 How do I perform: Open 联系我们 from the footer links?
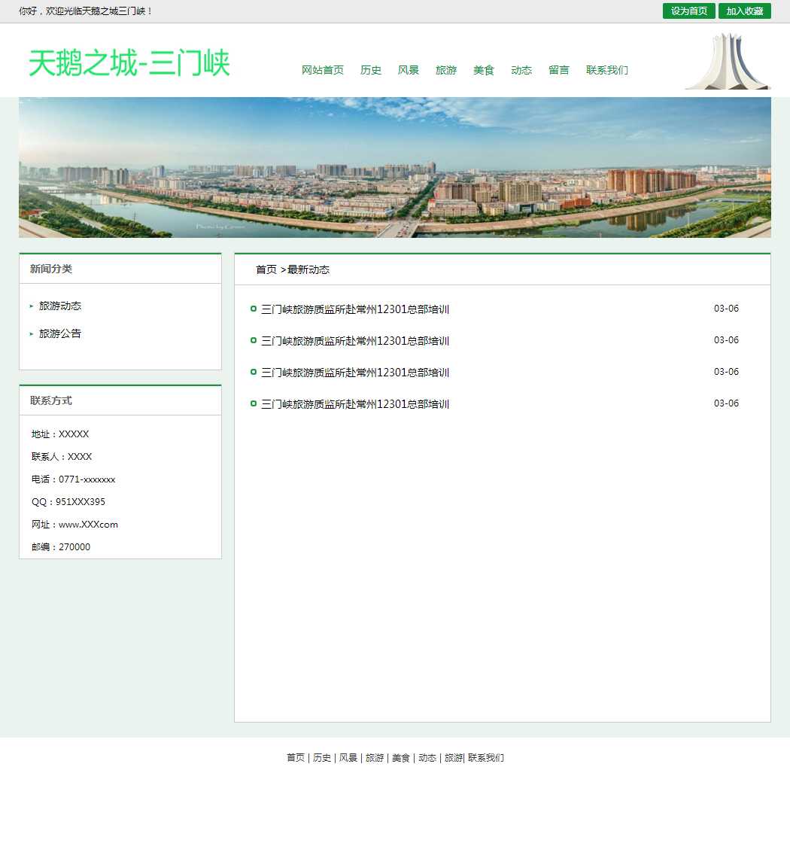(x=486, y=758)
